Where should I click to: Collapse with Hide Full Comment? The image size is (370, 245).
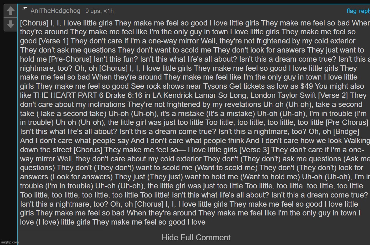click(x=196, y=237)
